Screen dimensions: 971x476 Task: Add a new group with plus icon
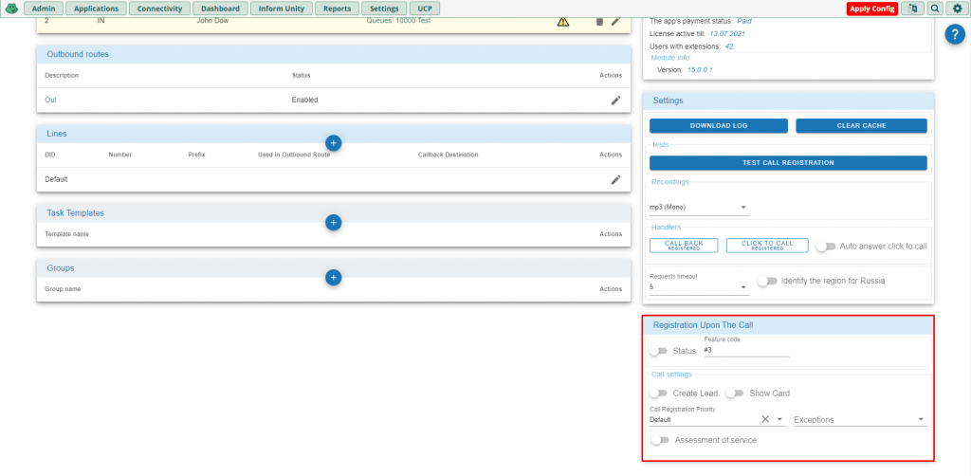coord(333,278)
